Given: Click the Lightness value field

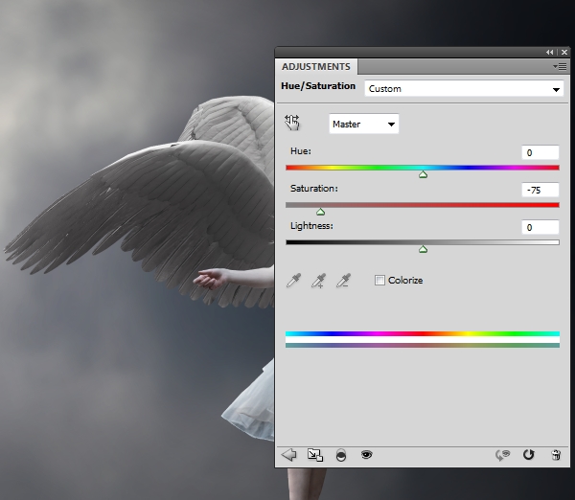Looking at the screenshot, I should pos(540,227).
